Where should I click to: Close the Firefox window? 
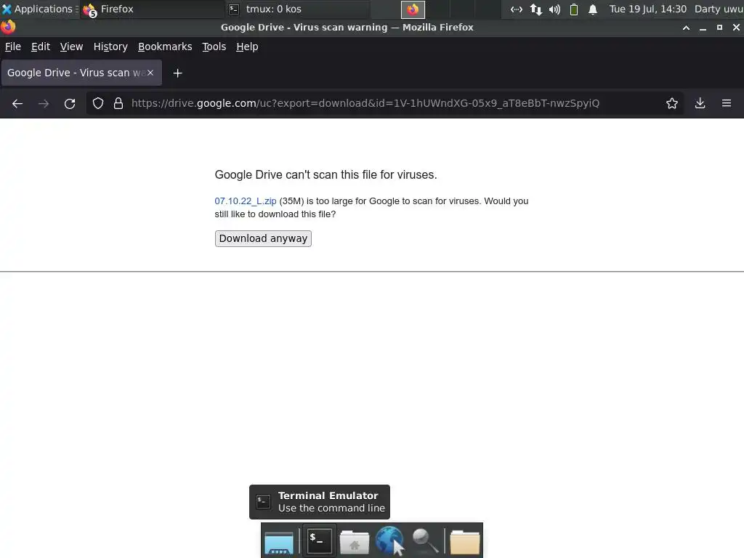(736, 28)
